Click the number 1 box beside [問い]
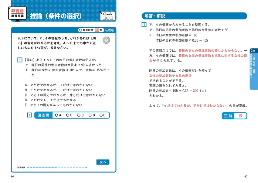Screen dimensions: 258x183 20,60
